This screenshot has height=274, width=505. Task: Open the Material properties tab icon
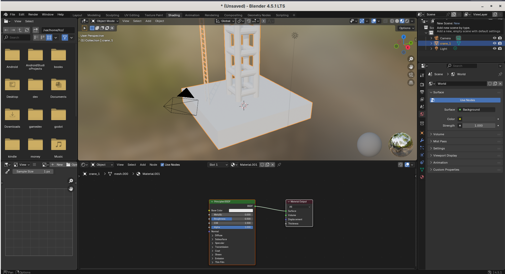(x=422, y=177)
